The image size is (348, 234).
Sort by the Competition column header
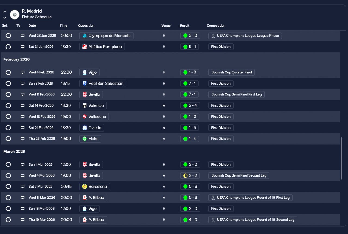(216, 26)
